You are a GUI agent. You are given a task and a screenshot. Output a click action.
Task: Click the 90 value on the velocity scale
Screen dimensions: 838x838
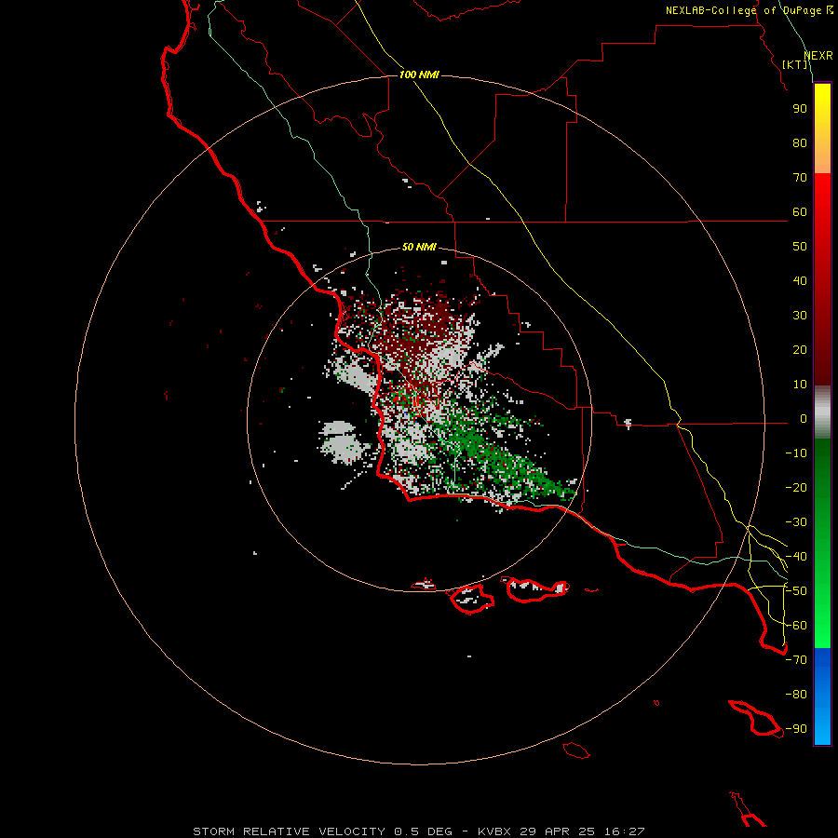[x=800, y=109]
